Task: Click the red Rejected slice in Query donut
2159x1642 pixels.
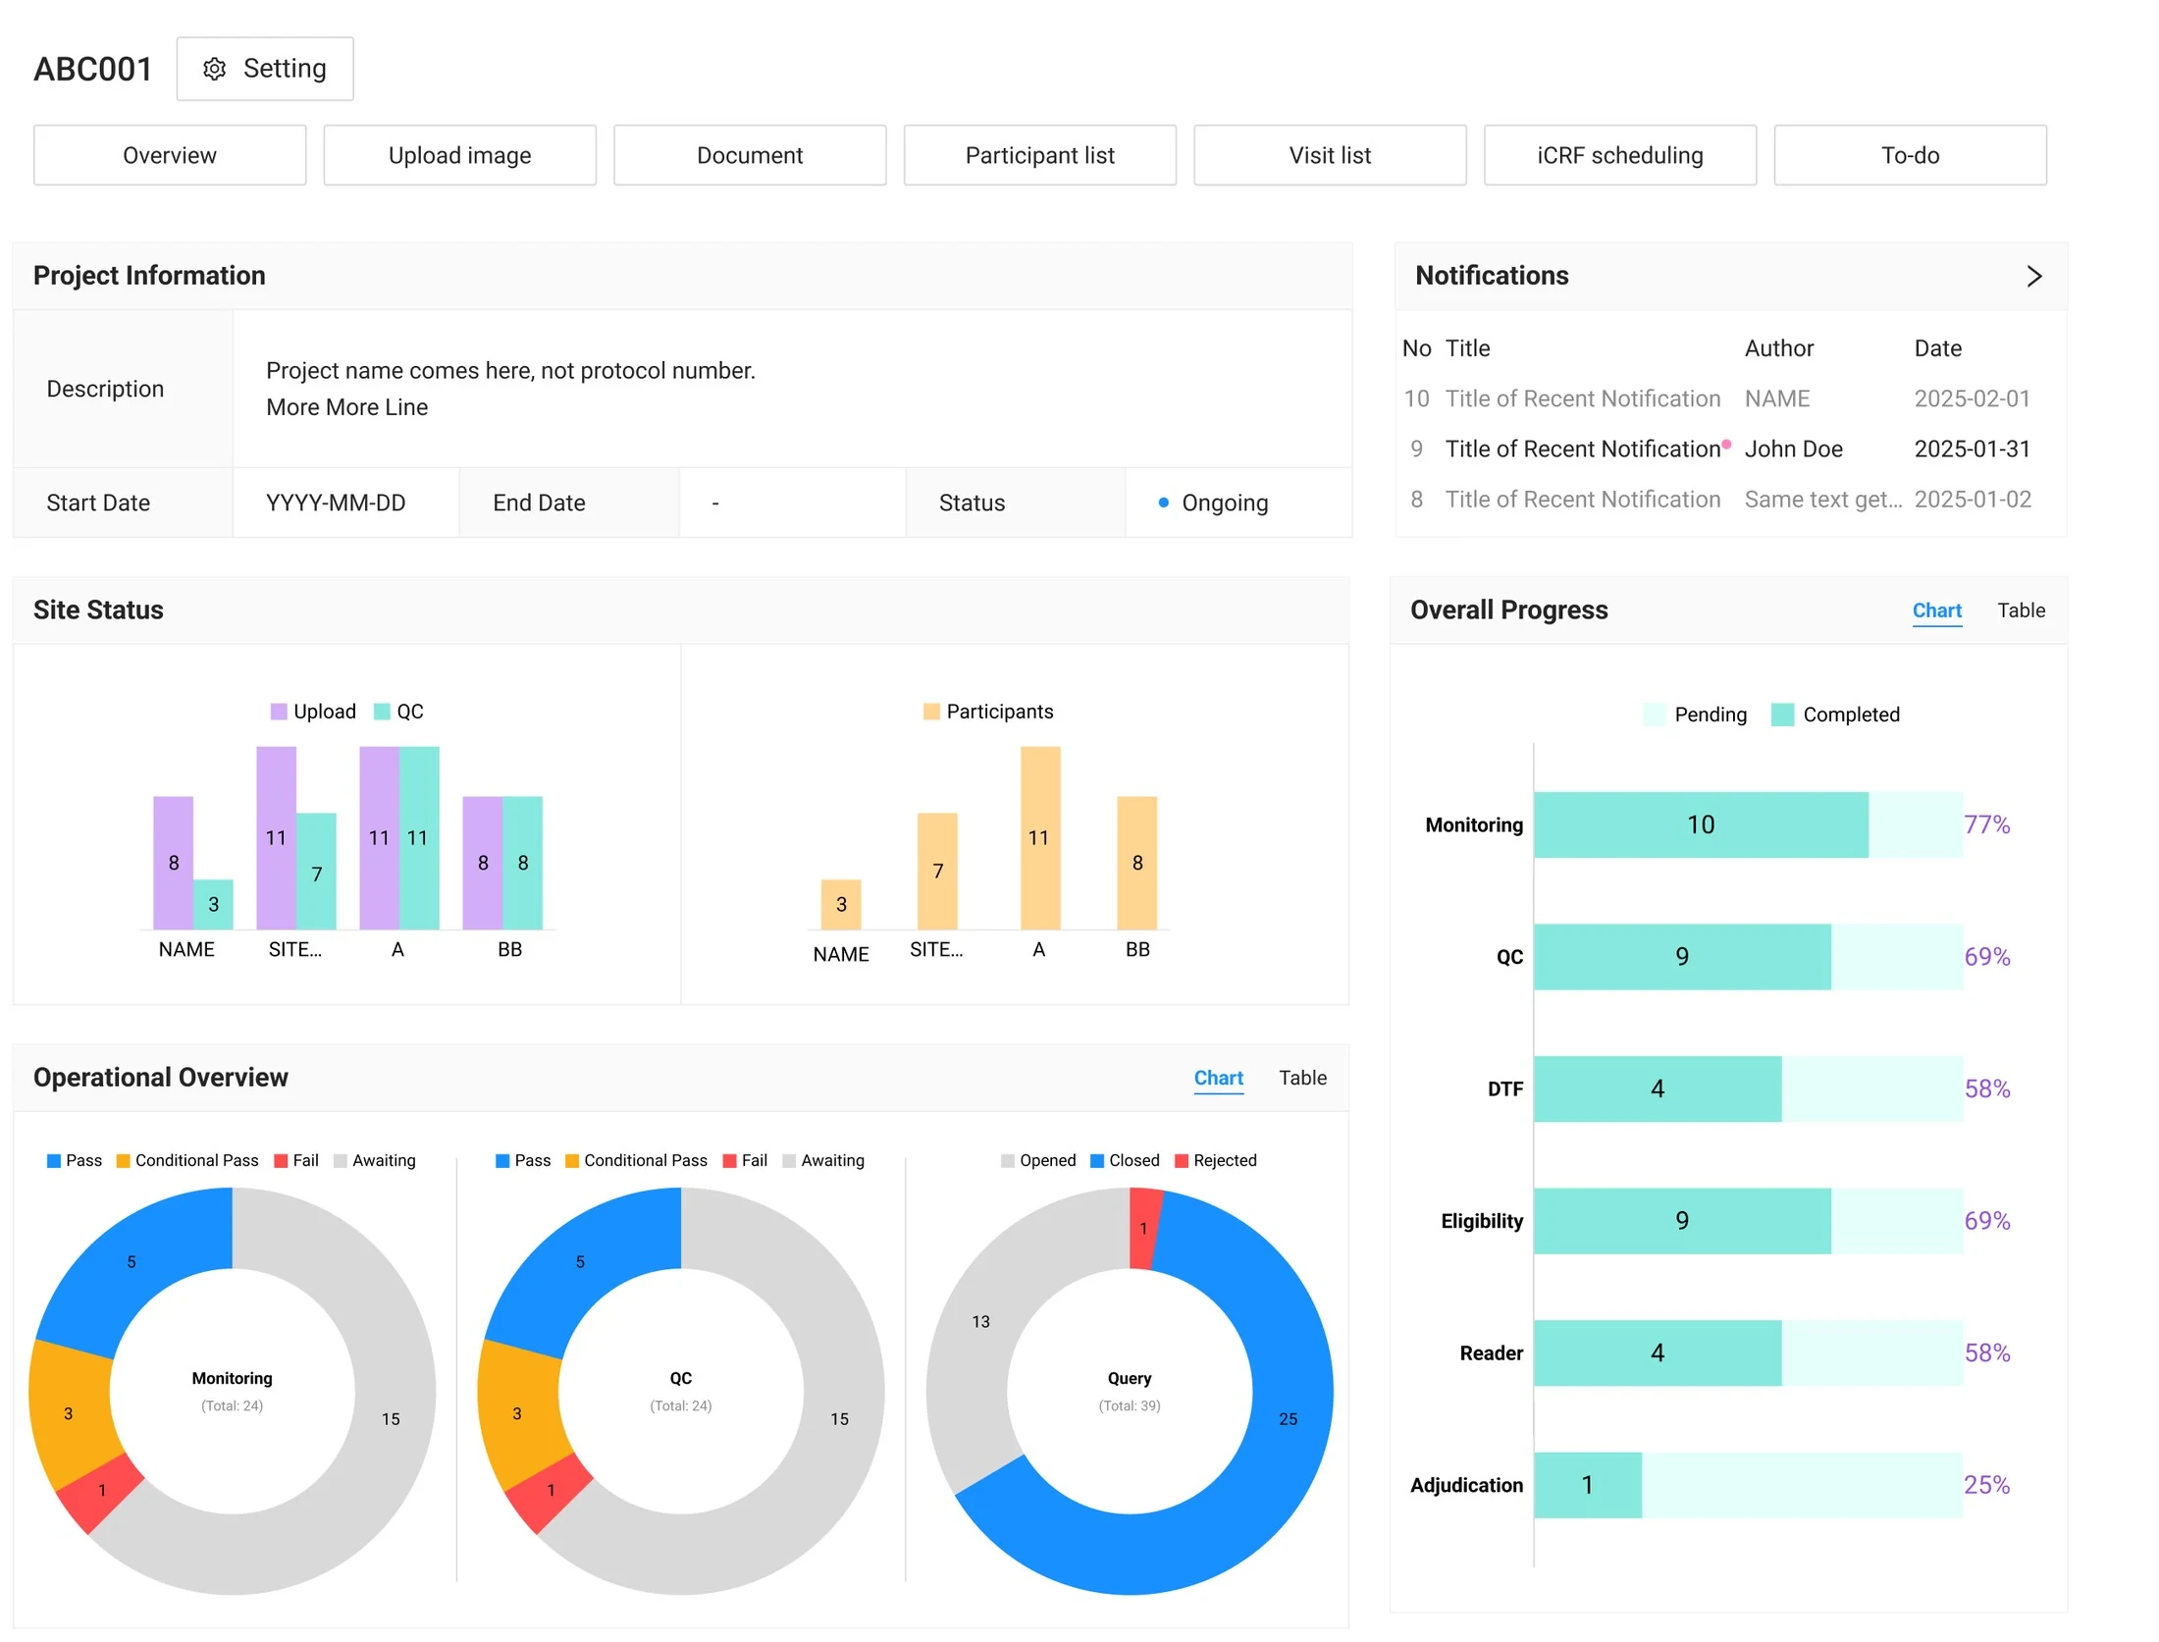Action: [1143, 1228]
